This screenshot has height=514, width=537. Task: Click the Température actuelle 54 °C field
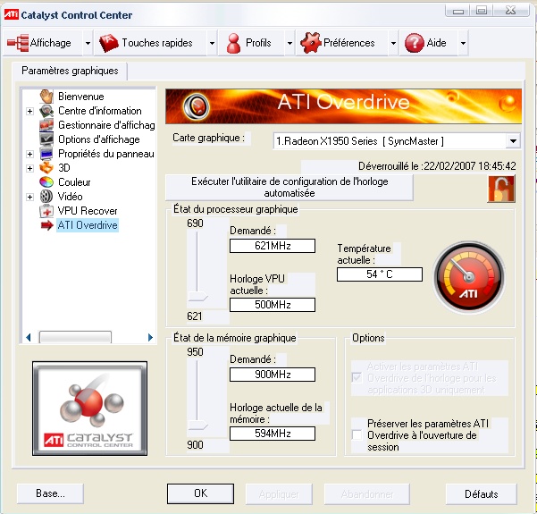380,274
